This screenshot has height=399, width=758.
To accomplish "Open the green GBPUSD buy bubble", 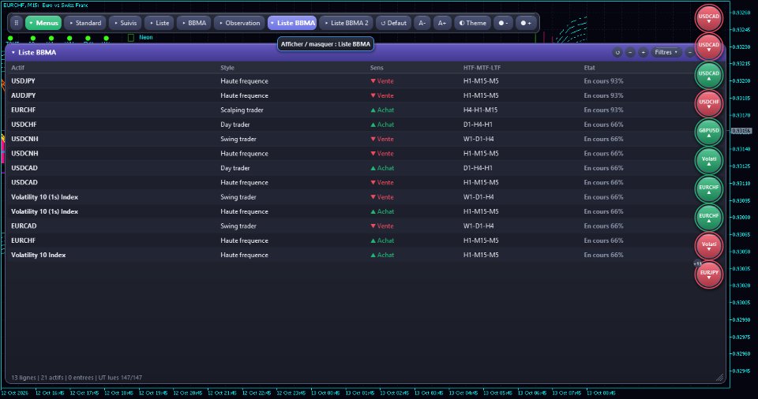I will [709, 132].
